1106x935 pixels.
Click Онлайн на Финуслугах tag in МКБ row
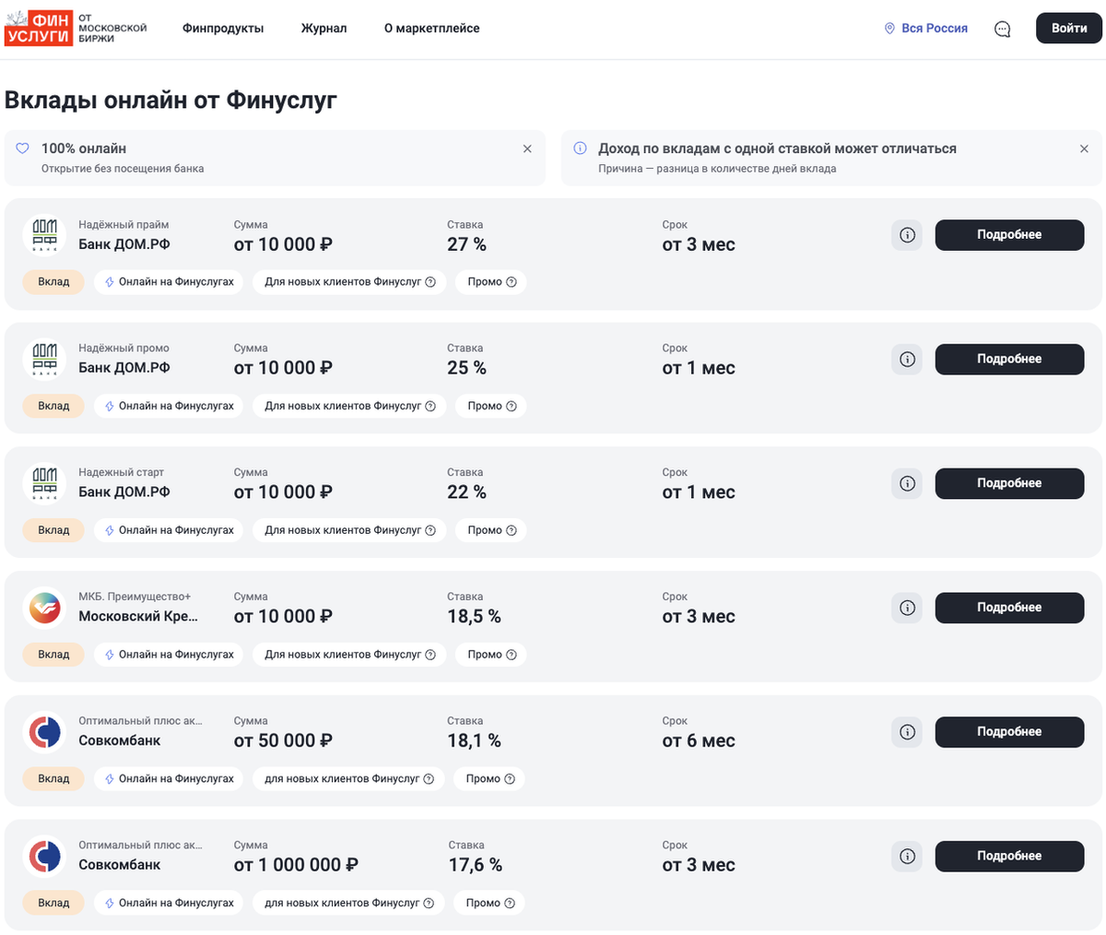pyautogui.click(x=169, y=655)
